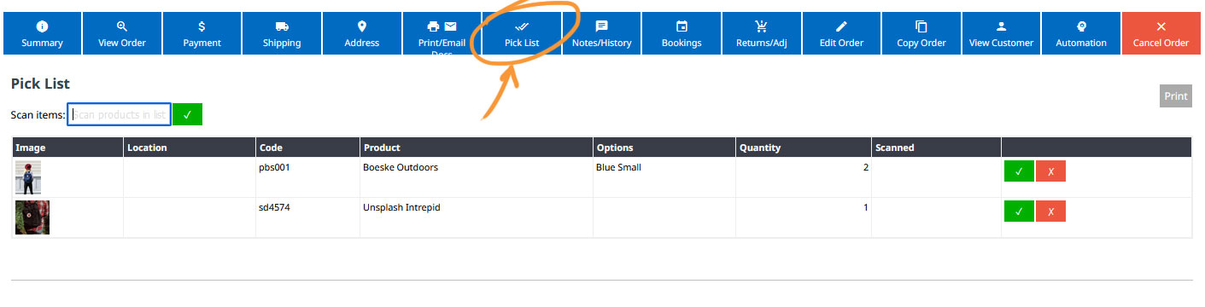Click Unsplash Intrepid product name
The image size is (1205, 307).
(x=401, y=207)
